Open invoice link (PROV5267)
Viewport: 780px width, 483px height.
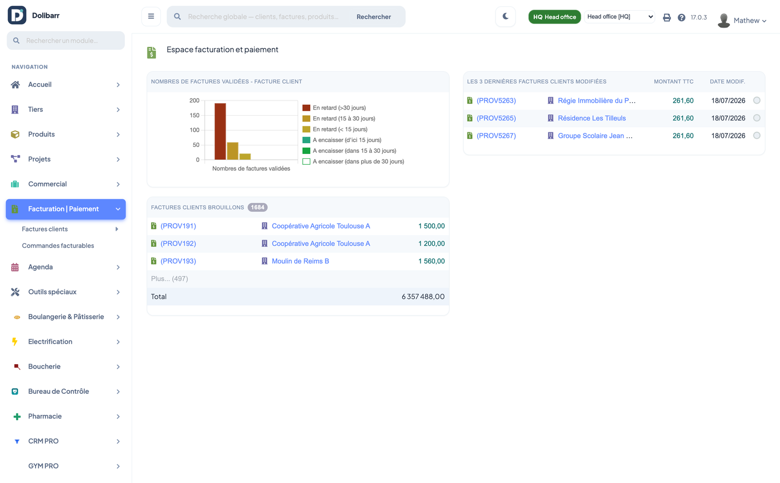click(496, 136)
